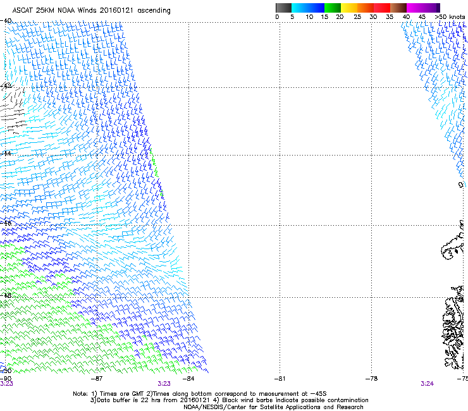Select the "-84" longitude axis label
The width and height of the screenshot is (468, 411).
[188, 379]
